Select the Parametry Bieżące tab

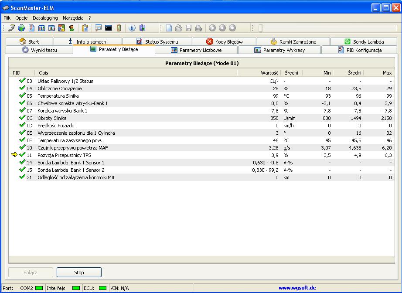(114, 49)
